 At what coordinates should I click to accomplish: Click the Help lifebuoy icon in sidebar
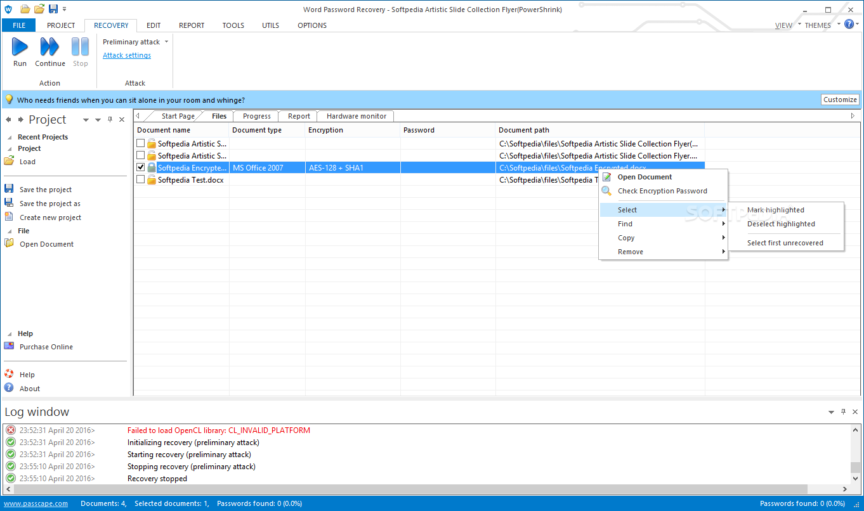click(x=9, y=374)
